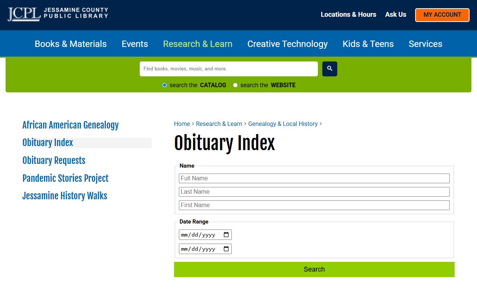Expand the Kids & Teens menu
This screenshot has height=298, width=477.
[368, 44]
